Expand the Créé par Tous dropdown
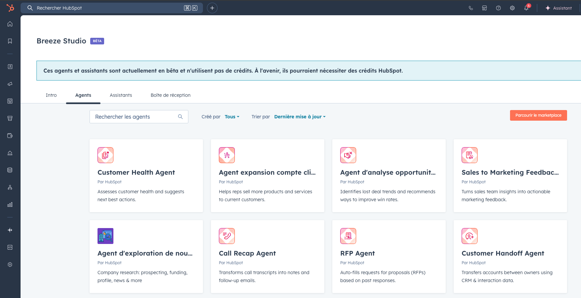The image size is (581, 298). click(x=232, y=117)
